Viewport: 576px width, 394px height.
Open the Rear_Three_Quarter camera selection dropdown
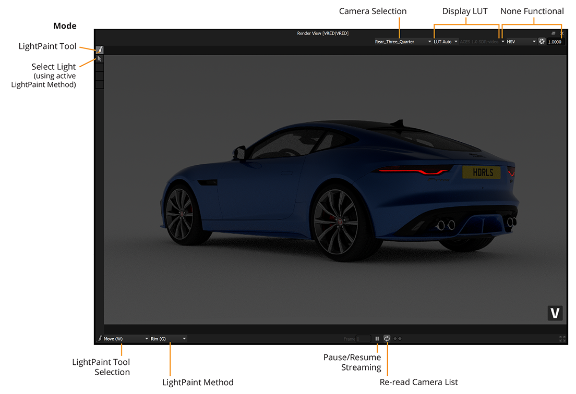[402, 41]
